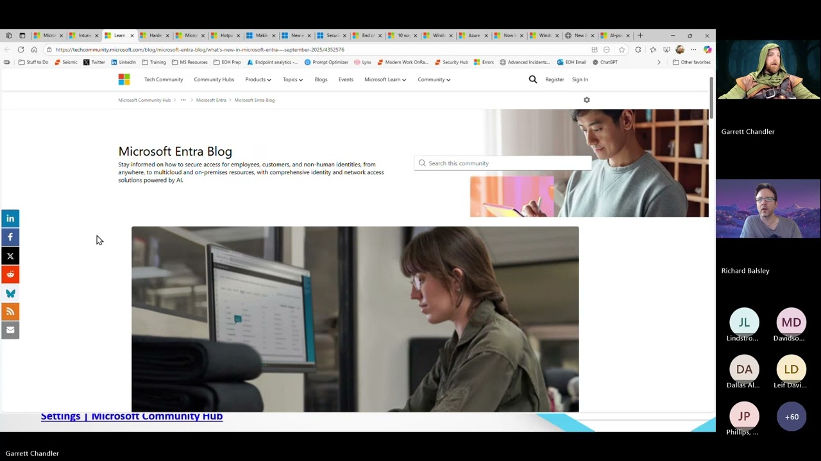Open the tab actions menu icon
This screenshot has width=821, height=461.
coord(22,35)
